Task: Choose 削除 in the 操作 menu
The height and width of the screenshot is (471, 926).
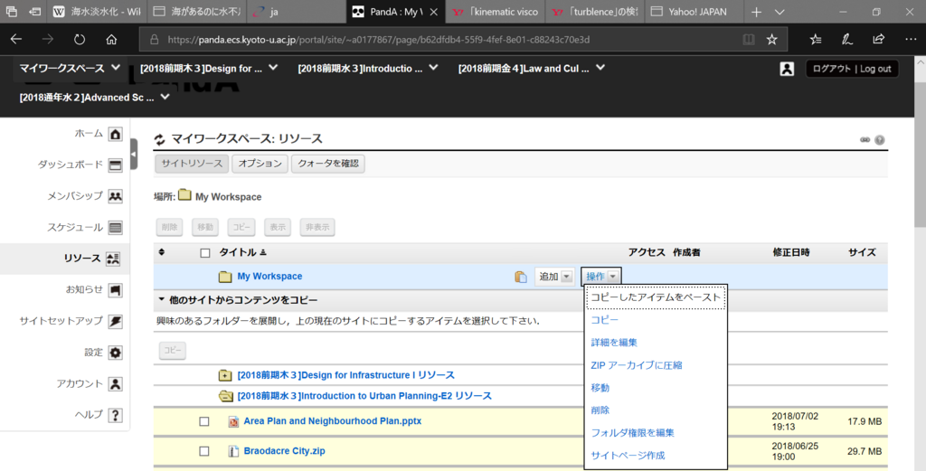Action: click(600, 410)
